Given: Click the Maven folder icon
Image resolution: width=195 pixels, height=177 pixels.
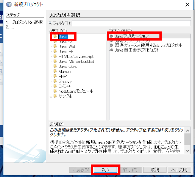Looking at the screenshot, I should [55, 71].
